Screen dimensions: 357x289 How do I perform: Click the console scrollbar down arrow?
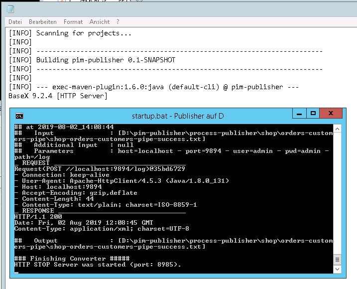tap(338, 269)
